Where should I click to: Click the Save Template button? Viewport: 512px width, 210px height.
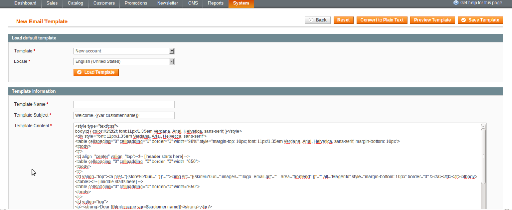tap(480, 20)
